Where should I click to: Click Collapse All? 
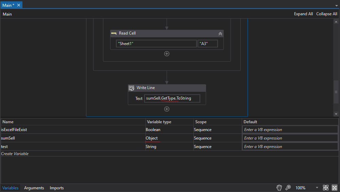326,14
